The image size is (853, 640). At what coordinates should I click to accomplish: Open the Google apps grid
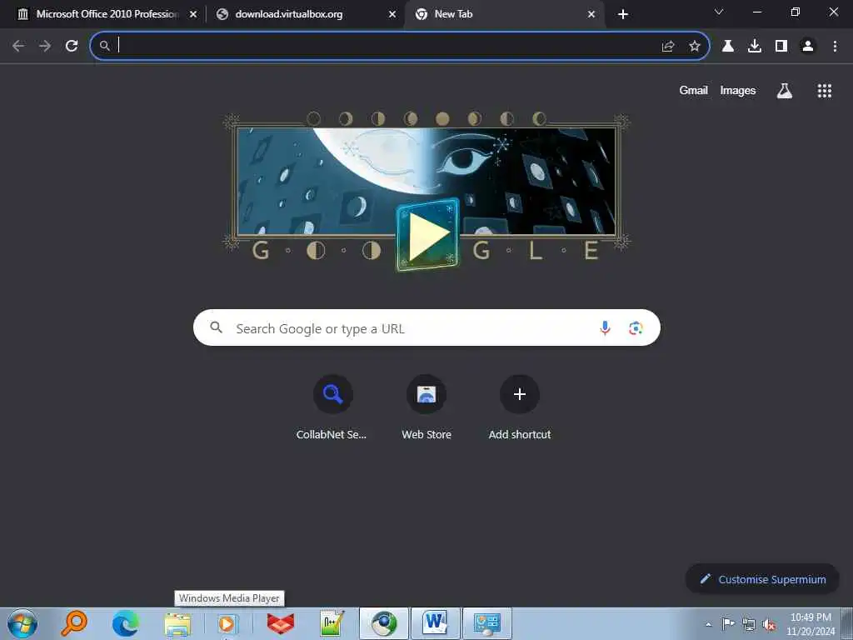tap(824, 91)
